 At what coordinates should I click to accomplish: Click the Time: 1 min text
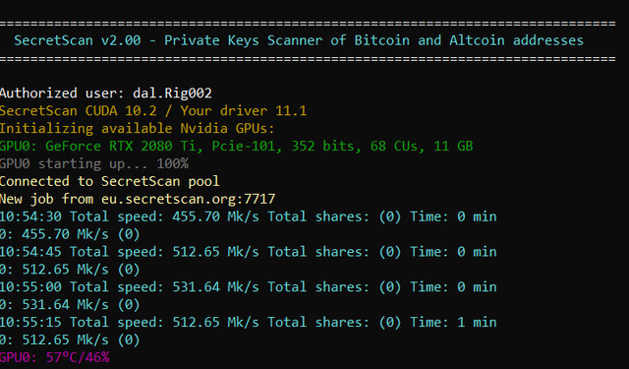pos(453,323)
